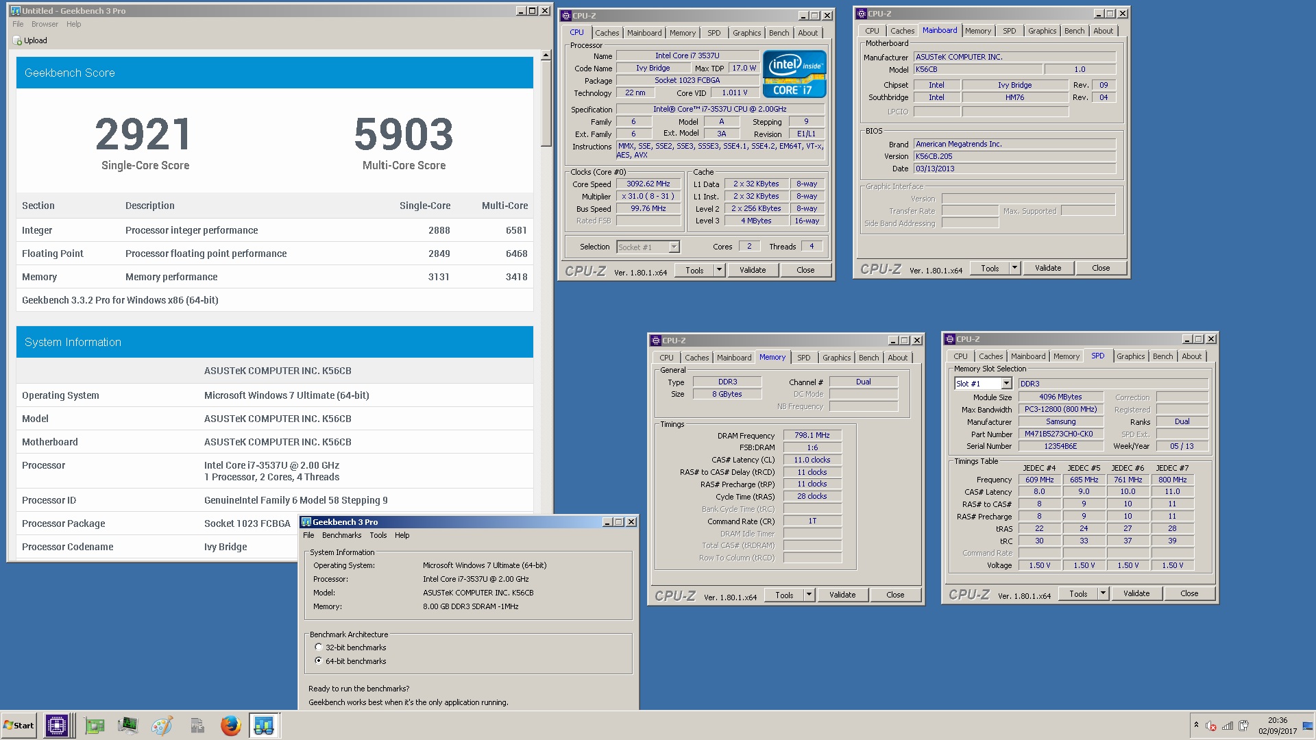The width and height of the screenshot is (1316, 740).
Task: Click the DRAM Frequency value 798.1 MHz
Action: point(812,436)
